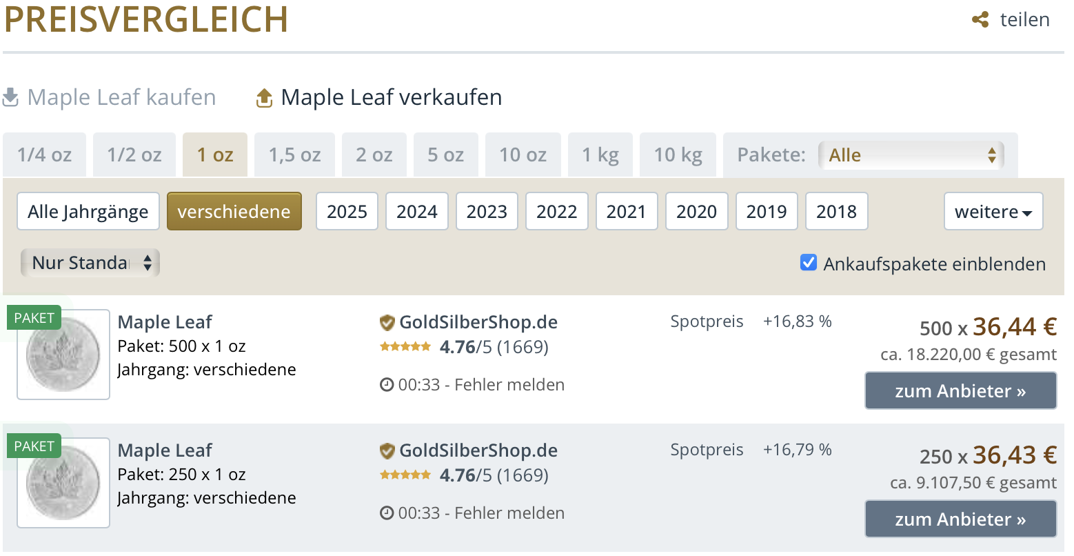Image resolution: width=1074 pixels, height=556 pixels.
Task: Click the upload icon beside Maple Leaf verkaufen
Action: tap(264, 98)
